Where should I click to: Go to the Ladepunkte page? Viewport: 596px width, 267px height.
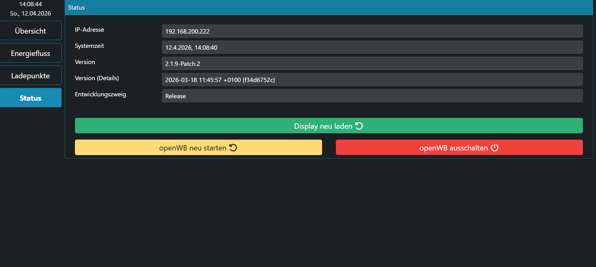pos(30,76)
